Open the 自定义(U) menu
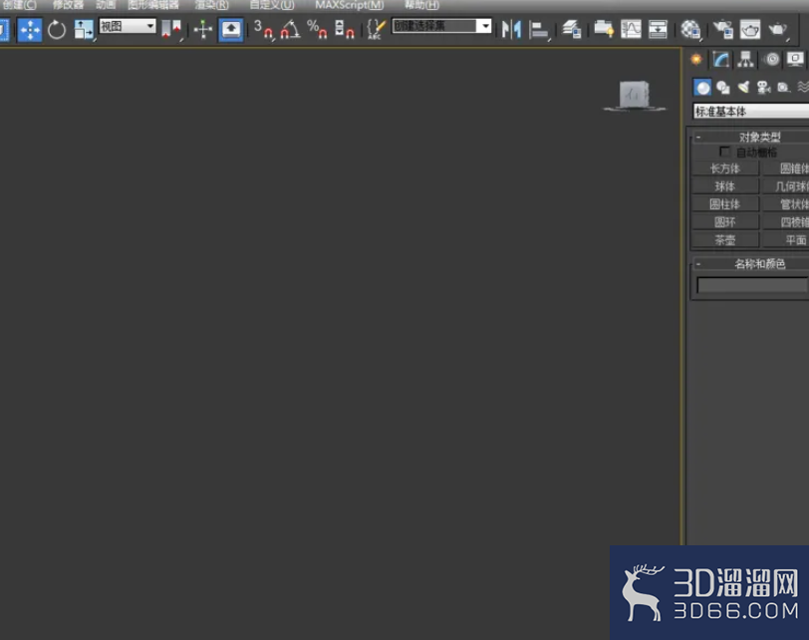This screenshot has width=809, height=640. pos(272,5)
